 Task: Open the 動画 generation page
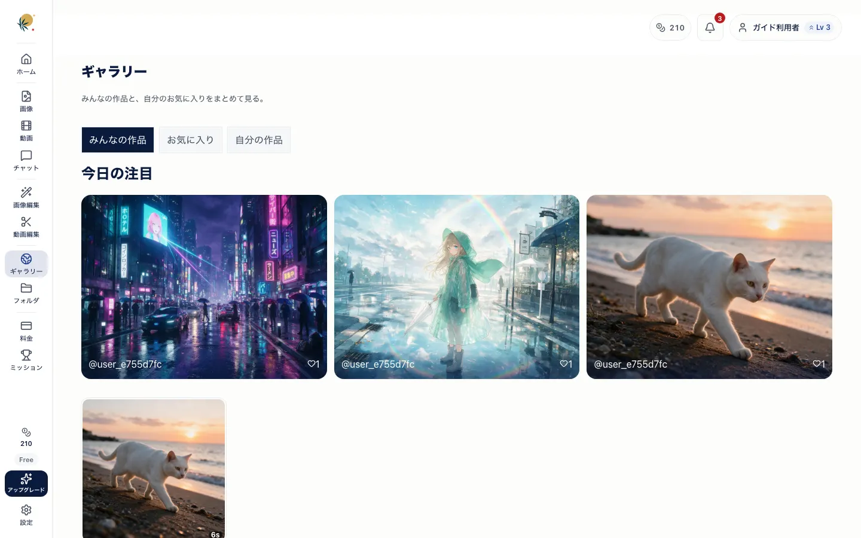[26, 131]
